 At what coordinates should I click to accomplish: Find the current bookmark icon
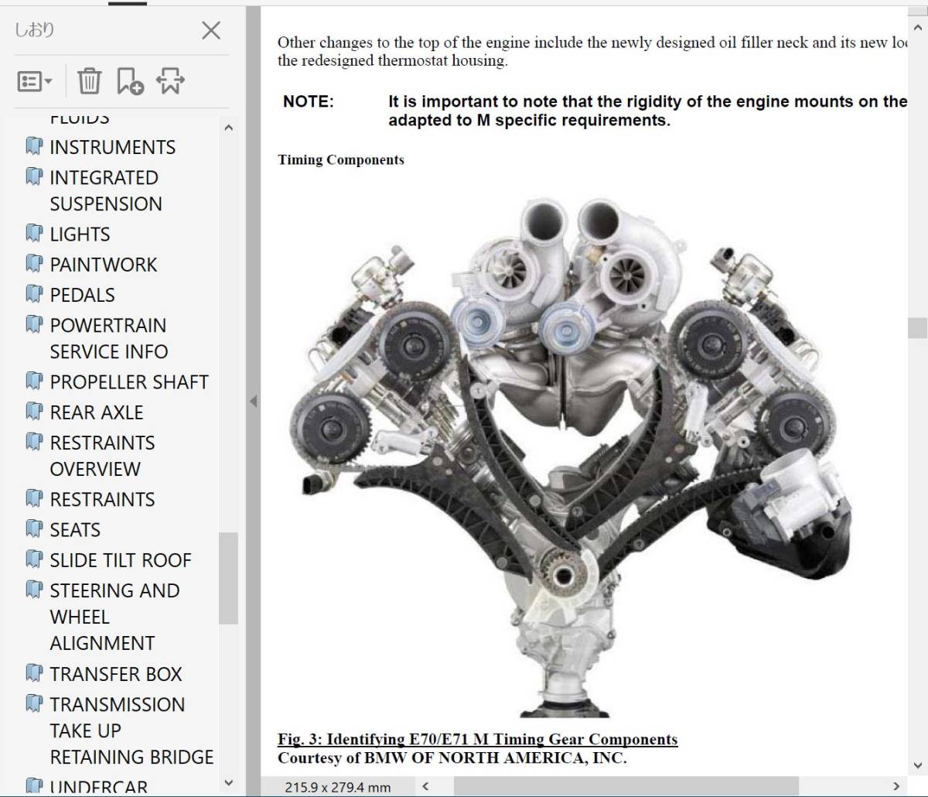pyautogui.click(x=170, y=80)
